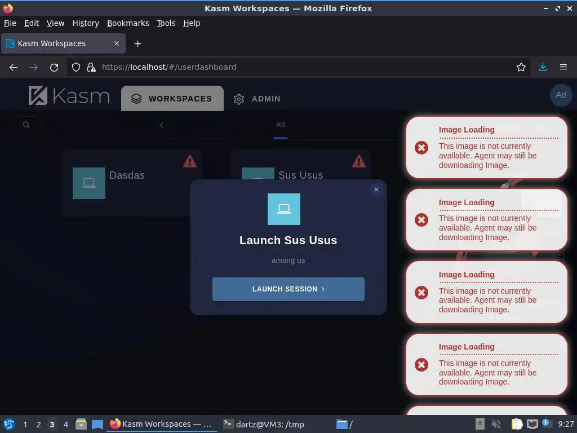Switch to virtual desktop 4

66,425
